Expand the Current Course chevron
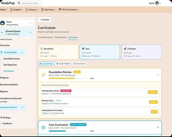The width and height of the screenshot is (172, 137). point(30,32)
